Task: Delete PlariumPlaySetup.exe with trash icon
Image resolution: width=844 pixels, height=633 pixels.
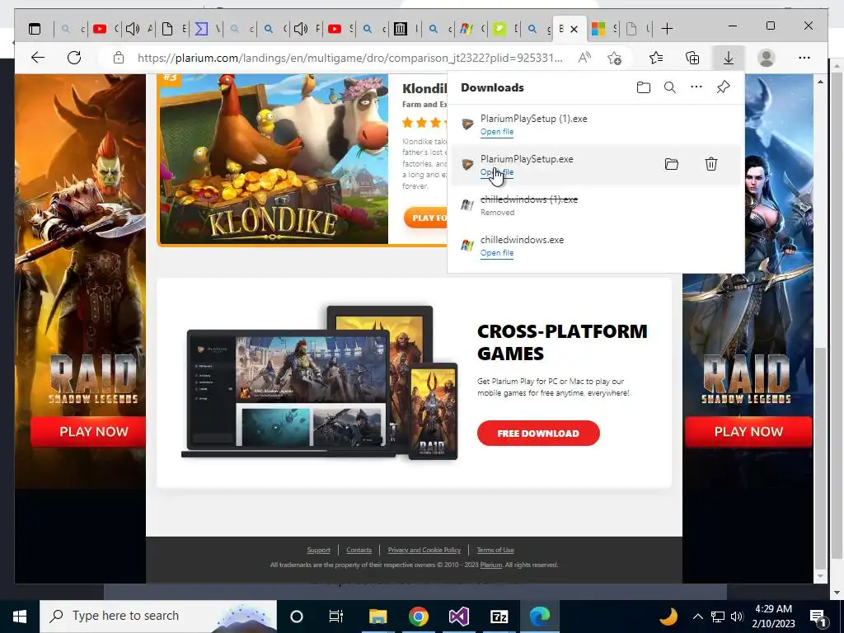Action: [711, 164]
